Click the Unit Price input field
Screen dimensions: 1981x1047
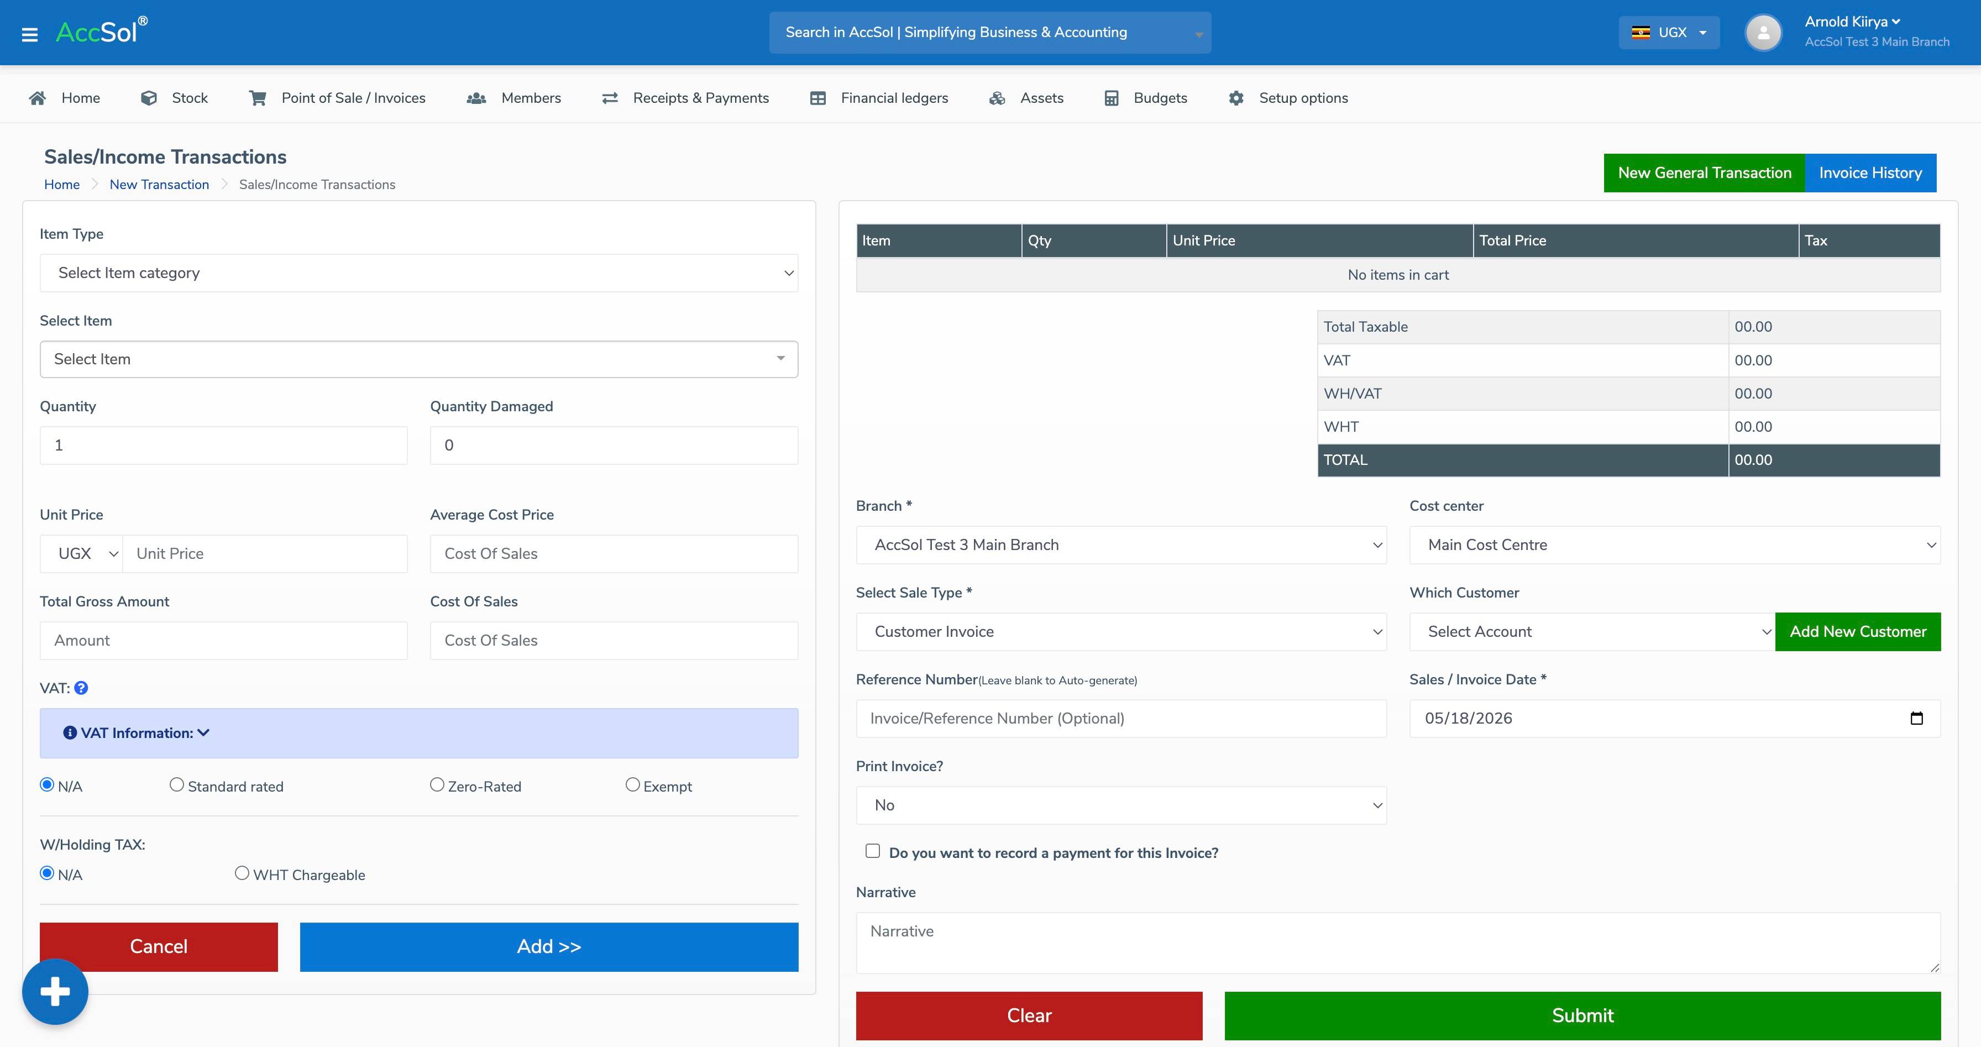click(265, 554)
